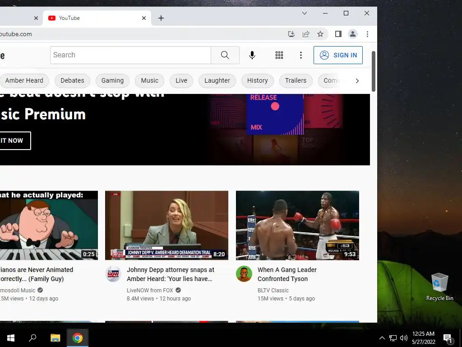Minimize the Chrome window
462x347 pixels.
[x=325, y=13]
